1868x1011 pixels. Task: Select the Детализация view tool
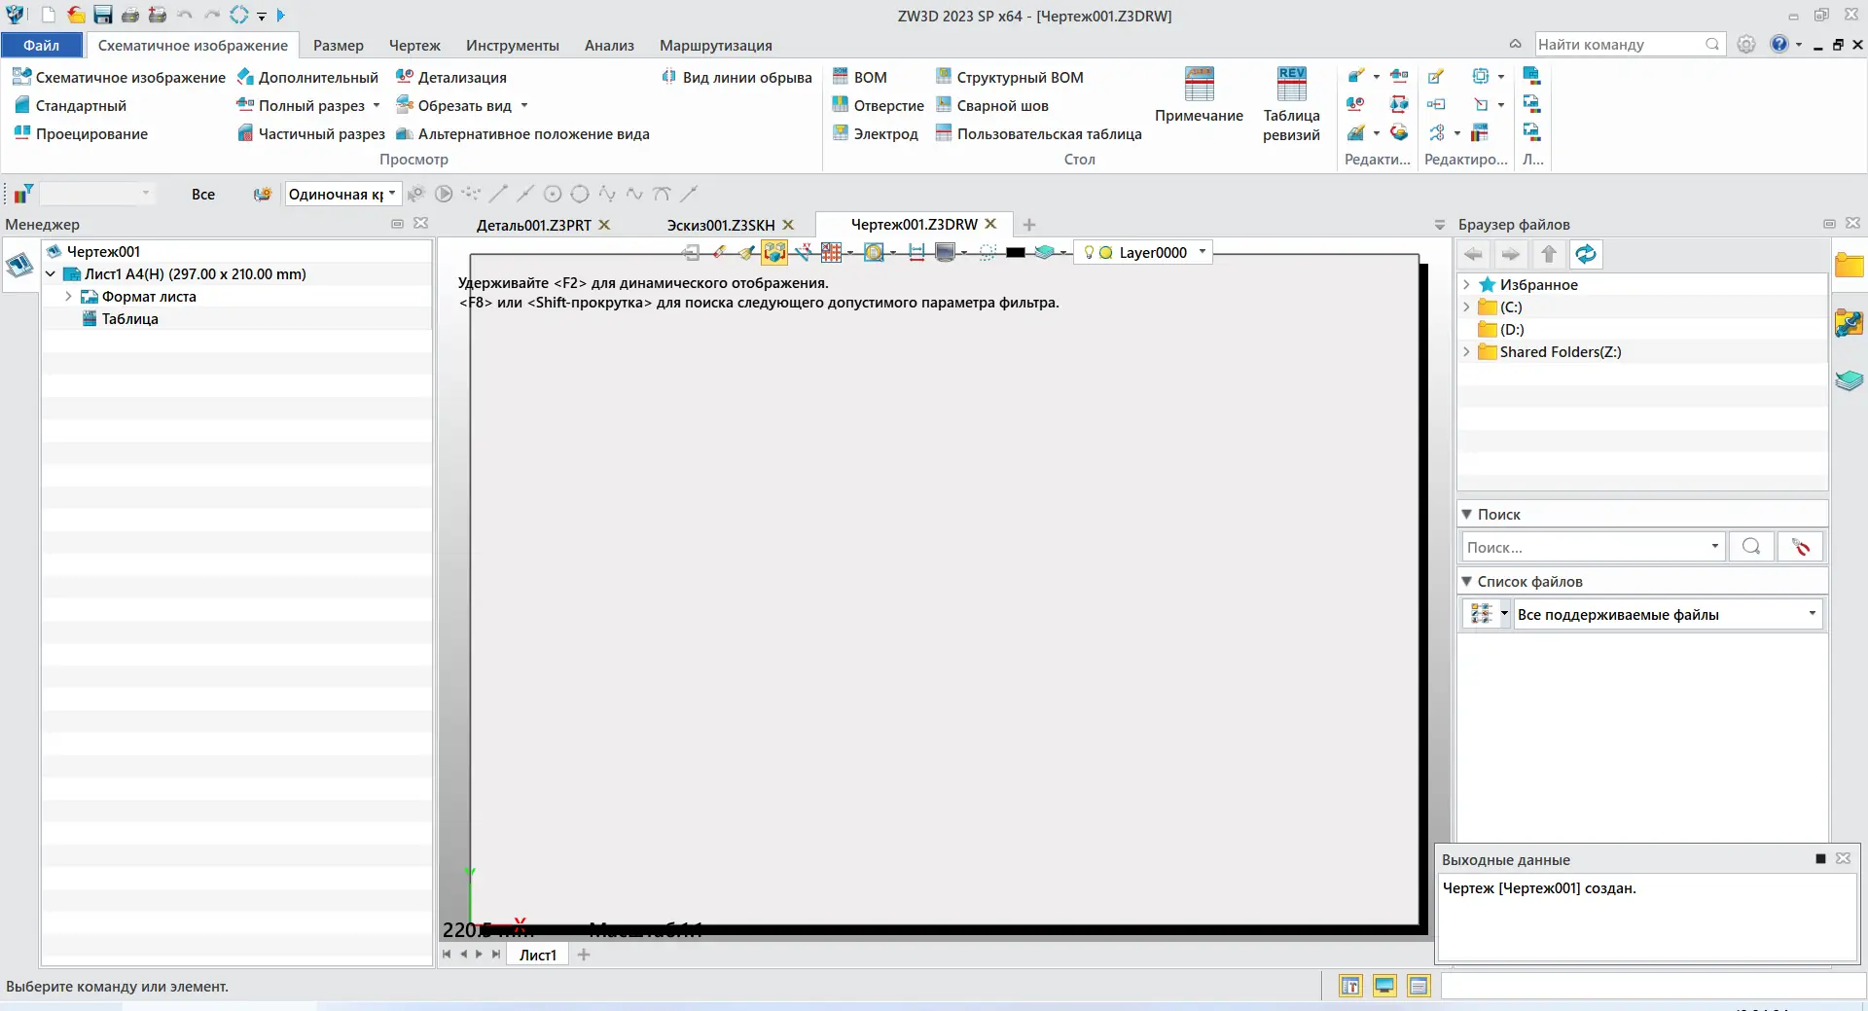[x=451, y=77]
